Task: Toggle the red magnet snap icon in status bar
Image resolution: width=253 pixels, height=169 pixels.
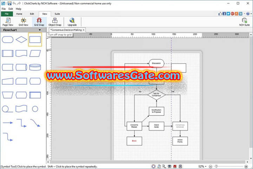Action: coord(175,167)
